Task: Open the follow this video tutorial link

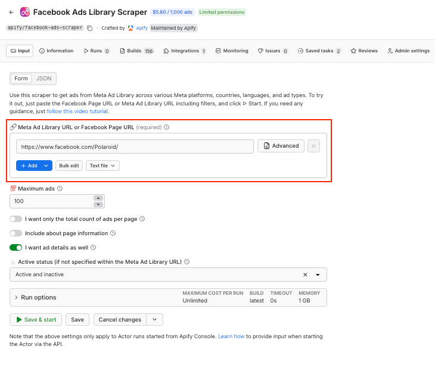Action: tap(77, 111)
